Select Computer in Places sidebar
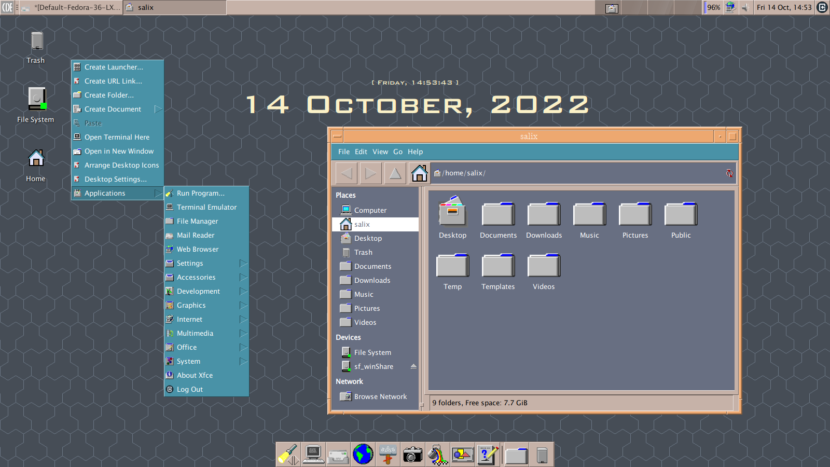 pos(375,210)
